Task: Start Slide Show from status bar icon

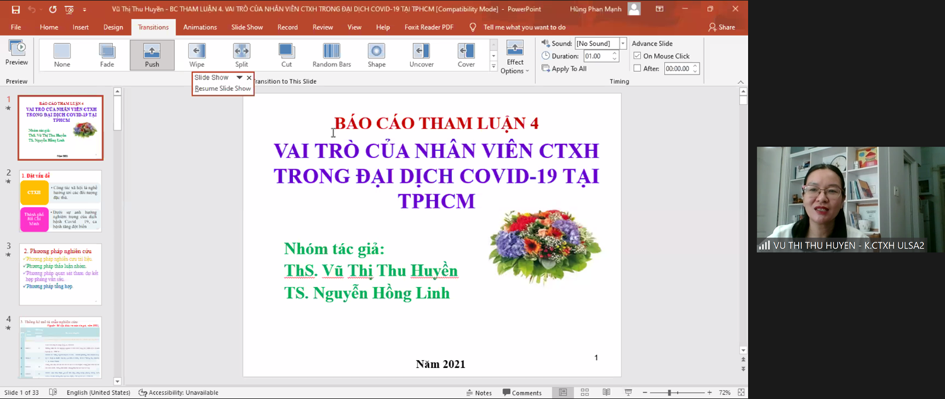Action: tap(628, 393)
